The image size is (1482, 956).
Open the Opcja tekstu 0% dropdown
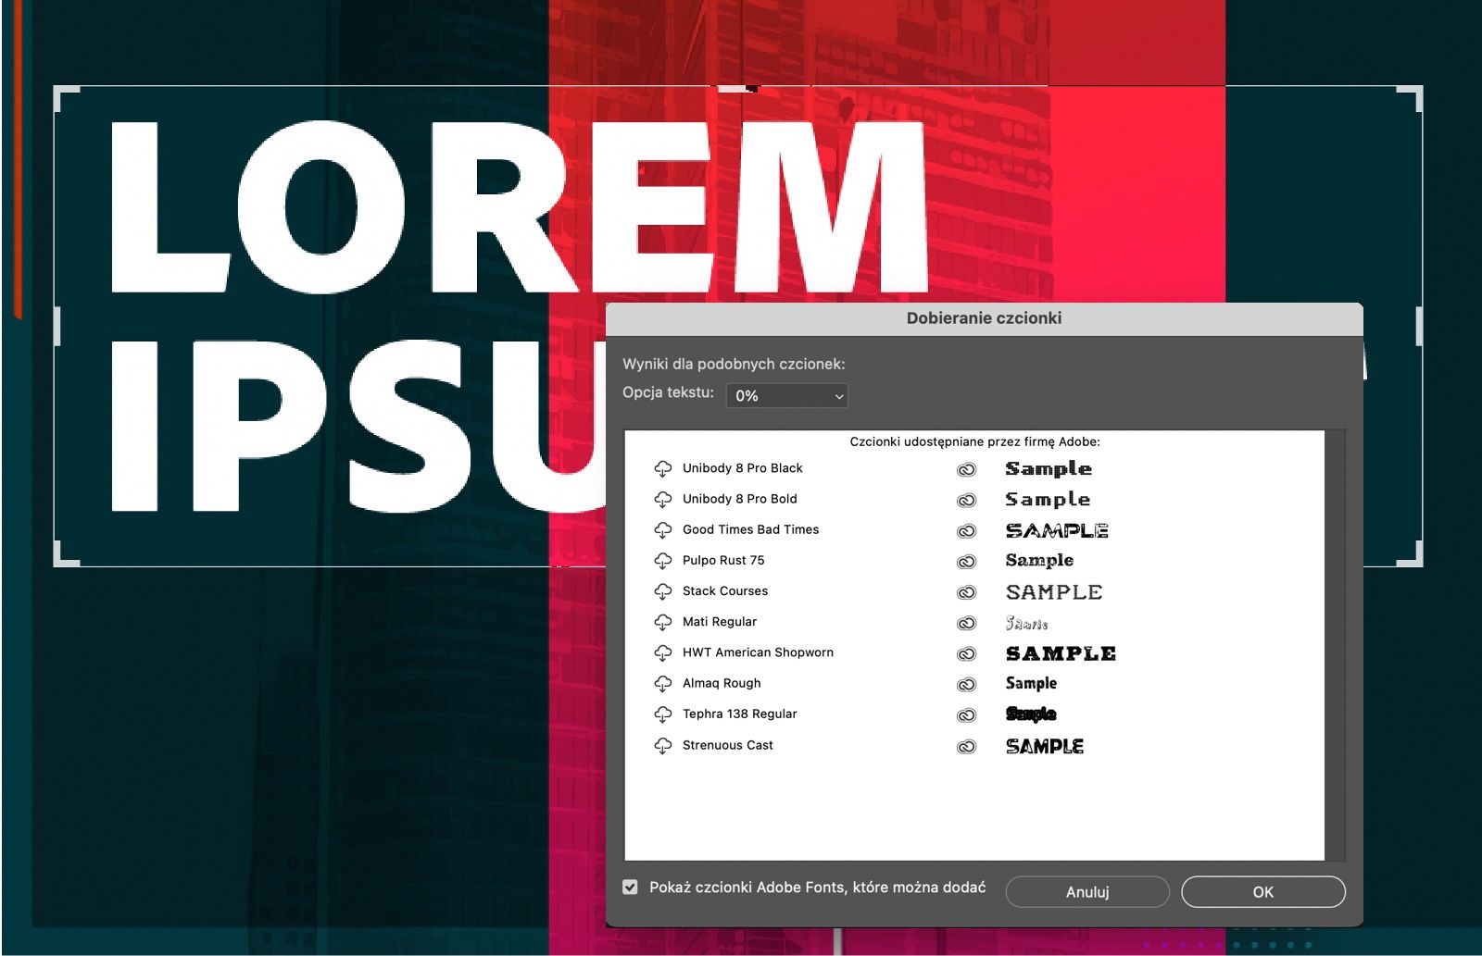(786, 395)
